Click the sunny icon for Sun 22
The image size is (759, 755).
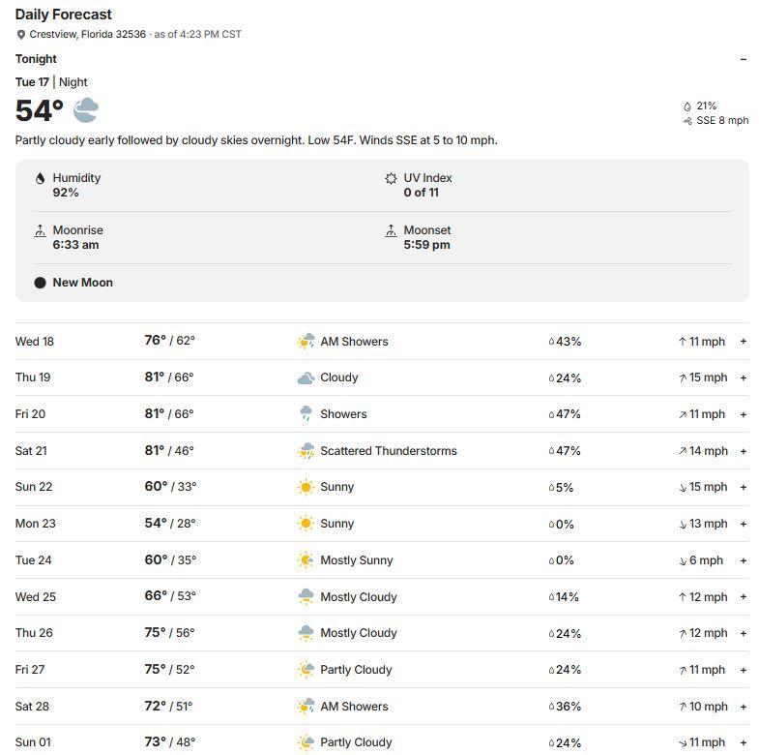(306, 487)
